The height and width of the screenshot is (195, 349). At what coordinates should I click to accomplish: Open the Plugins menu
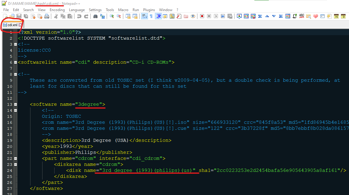149,10
